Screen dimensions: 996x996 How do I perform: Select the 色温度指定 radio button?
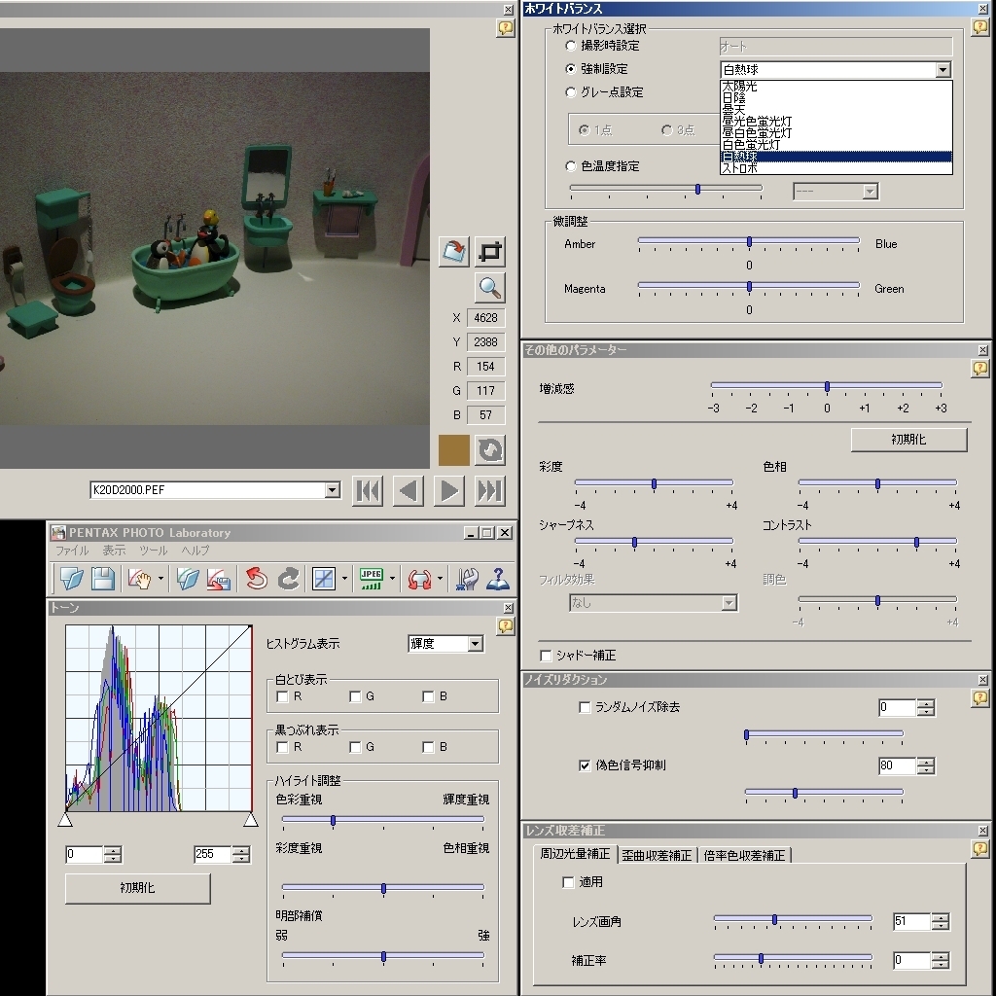point(571,166)
